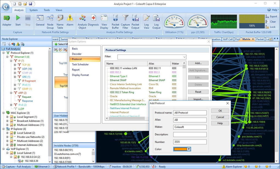Open Packet Output settings
The width and height of the screenshot is (280, 169).
click(x=135, y=22)
